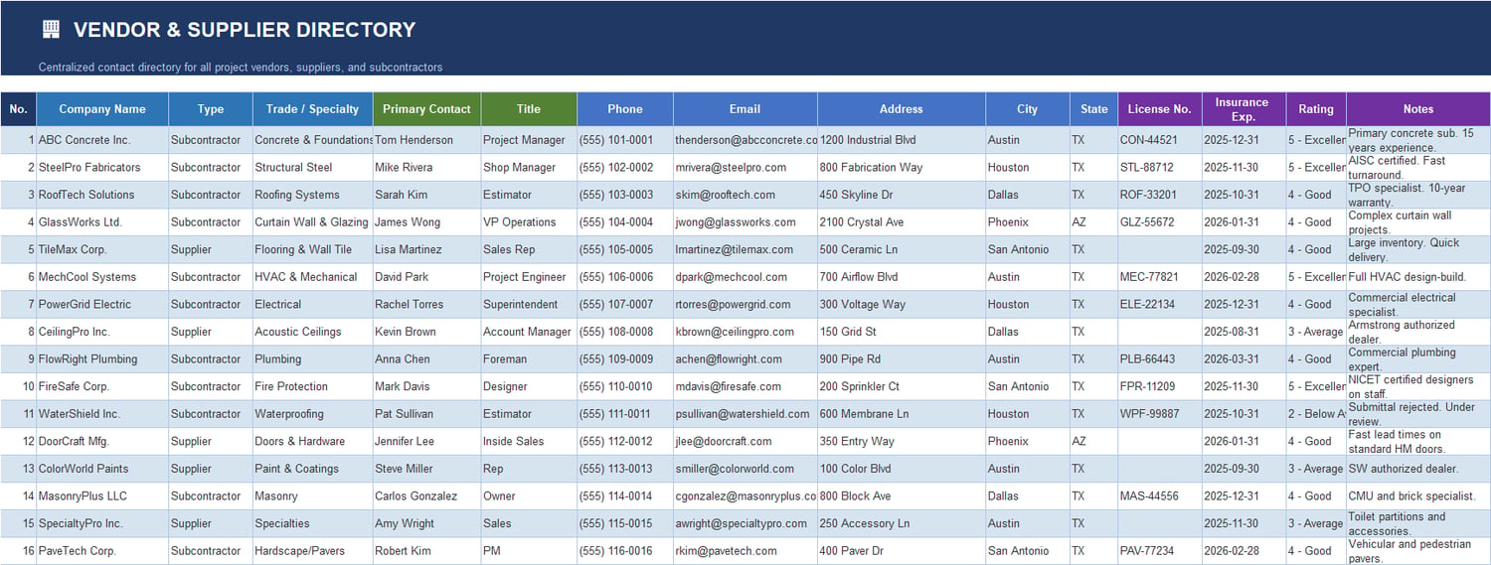Click phone number (555) 101-0001
This screenshot has height=565, width=1491.
(625, 140)
